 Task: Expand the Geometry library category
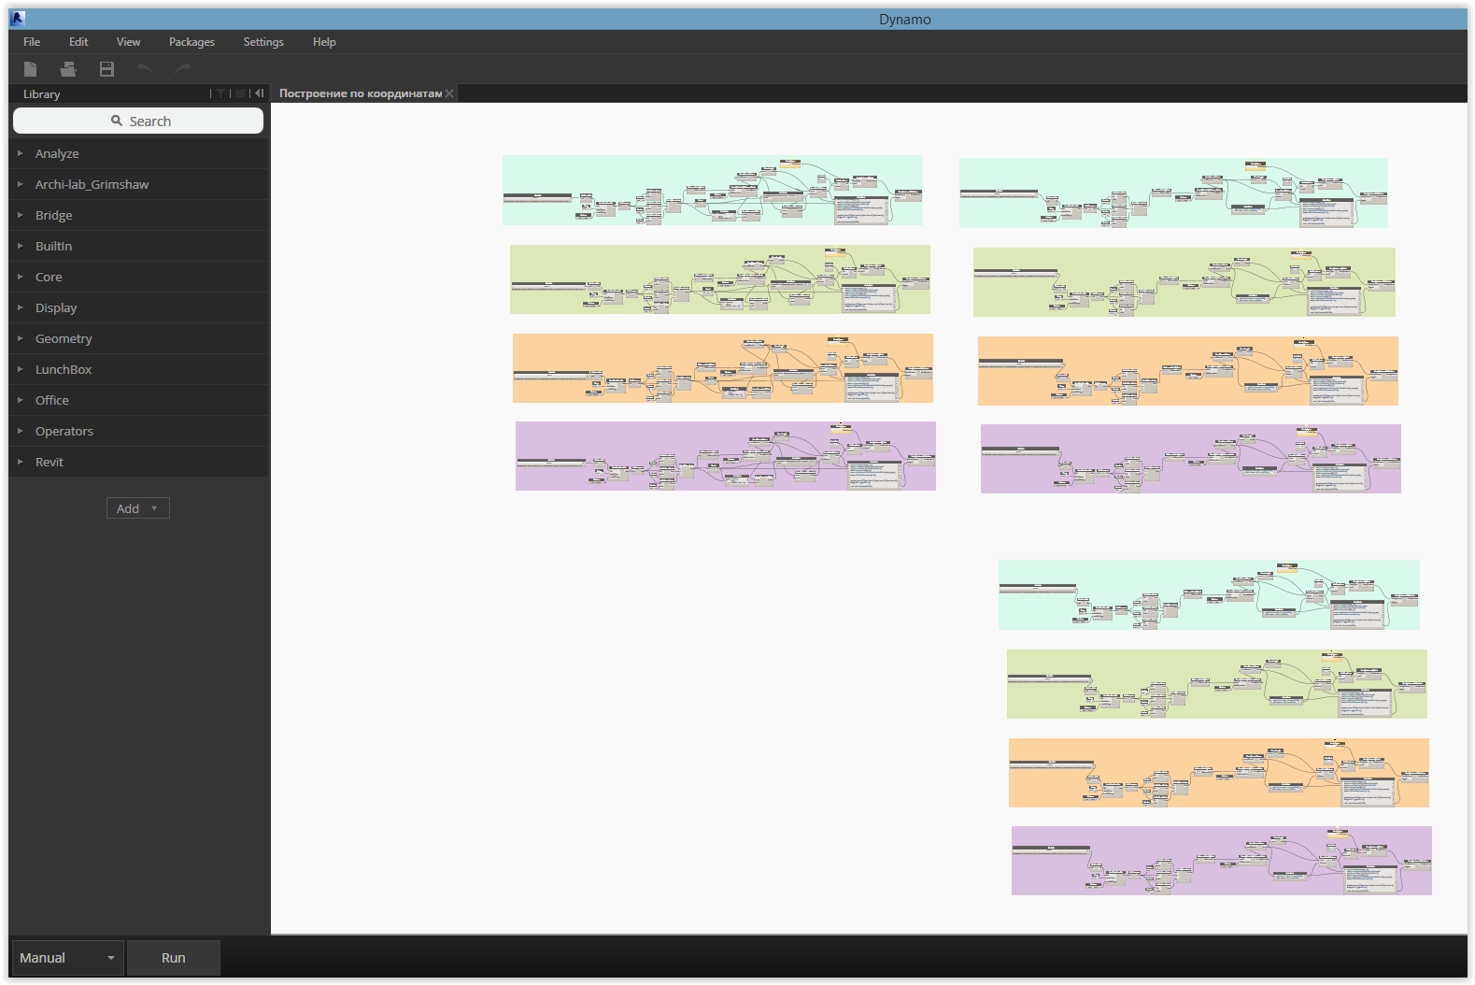pyautogui.click(x=64, y=338)
